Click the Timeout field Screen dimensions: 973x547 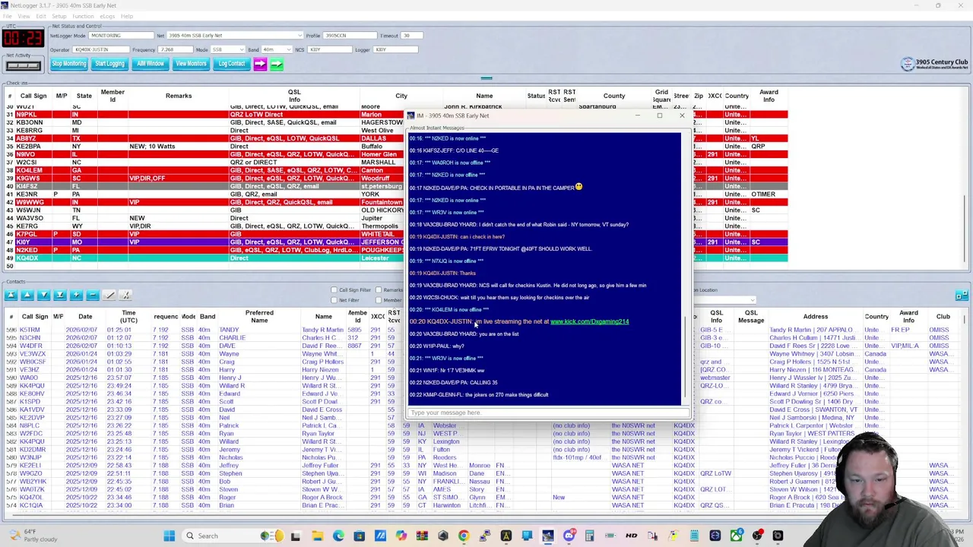[x=410, y=36]
